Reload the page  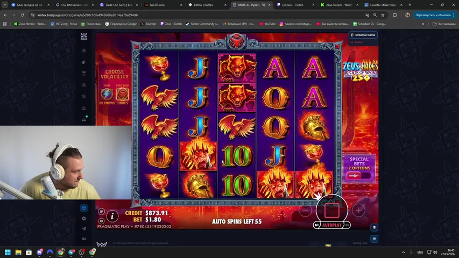click(22, 15)
